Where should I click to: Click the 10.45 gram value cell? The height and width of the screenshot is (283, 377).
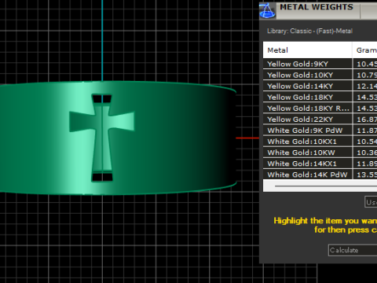click(x=365, y=64)
